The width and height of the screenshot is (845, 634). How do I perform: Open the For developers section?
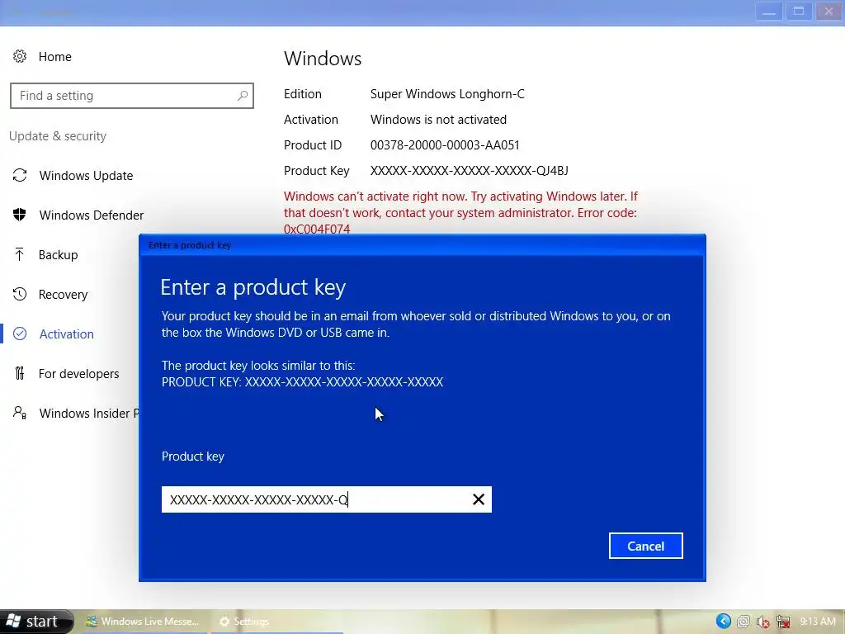(78, 374)
